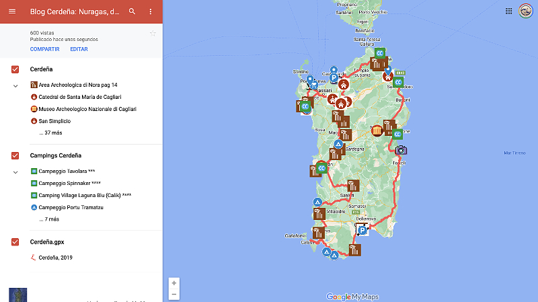Open the three-dot more options menu

pyautogui.click(x=150, y=11)
